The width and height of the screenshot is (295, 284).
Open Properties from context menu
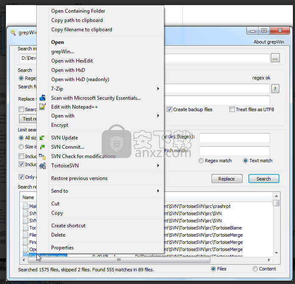click(62, 248)
